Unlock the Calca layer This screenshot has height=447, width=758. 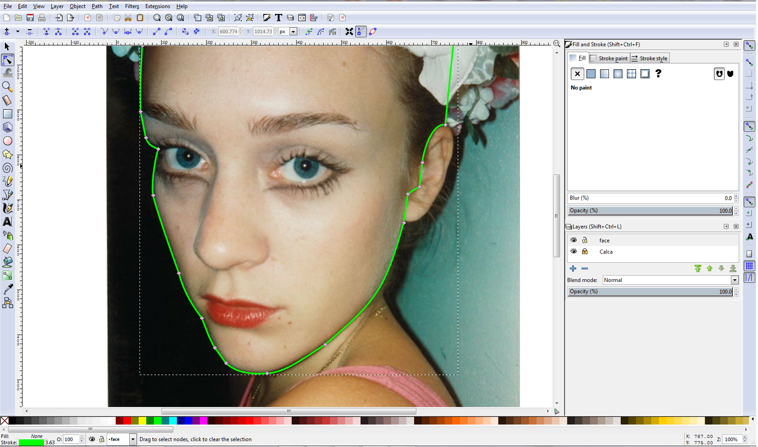(x=585, y=251)
